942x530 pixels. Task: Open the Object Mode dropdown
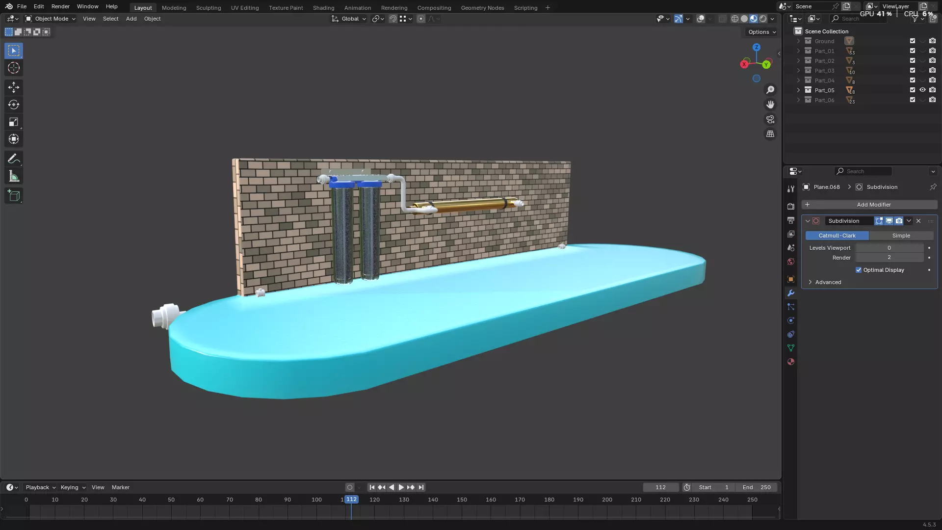[51, 19]
